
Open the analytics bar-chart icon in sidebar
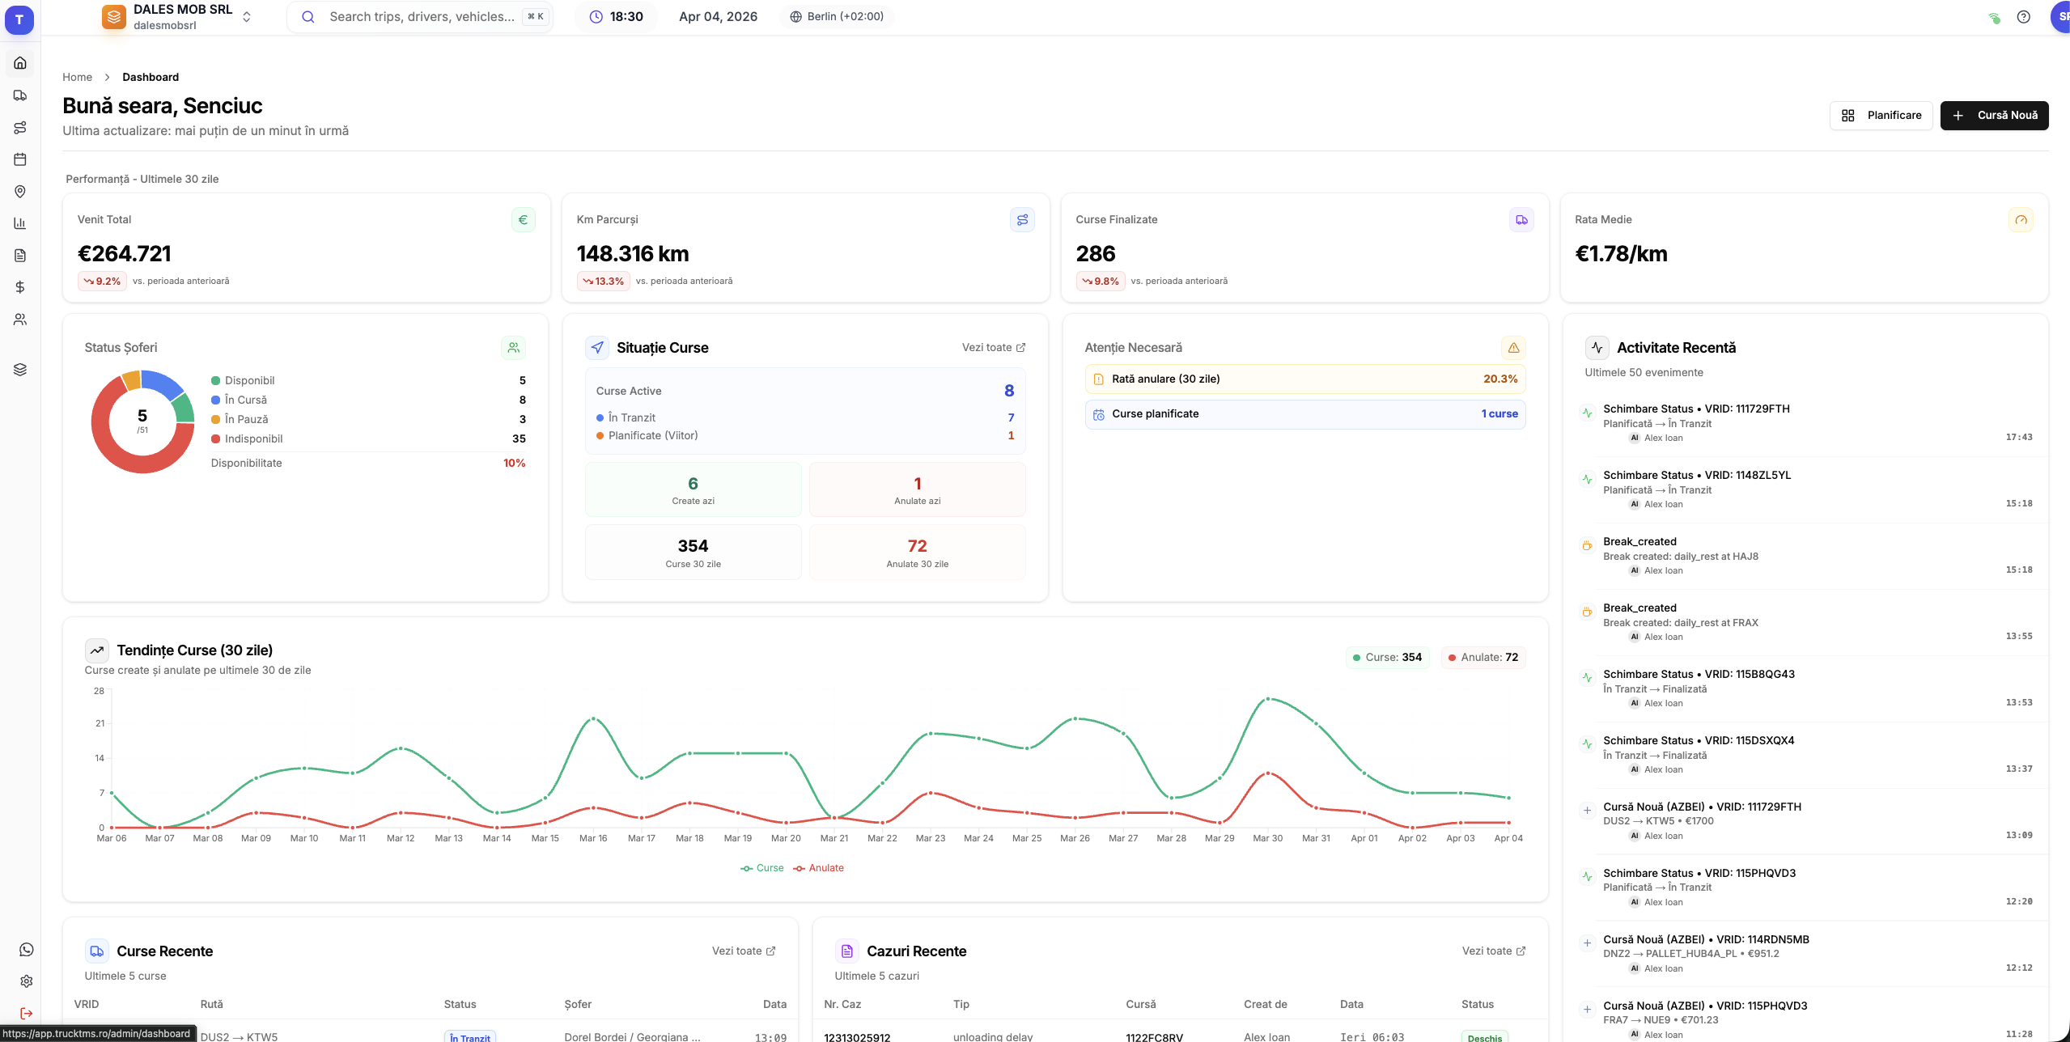[19, 222]
